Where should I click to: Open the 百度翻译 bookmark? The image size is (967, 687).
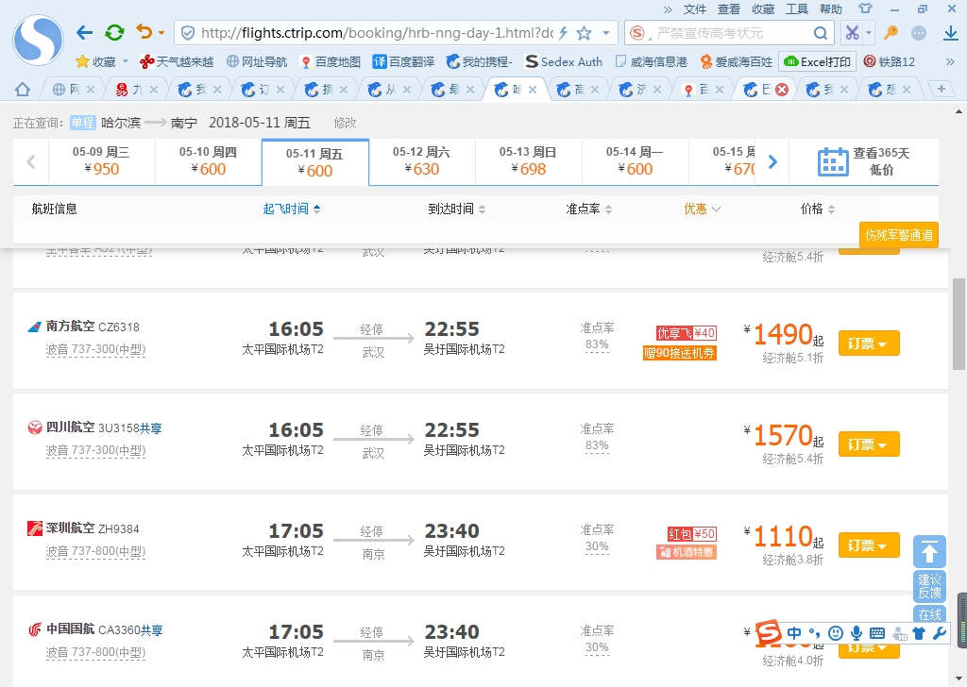point(403,61)
